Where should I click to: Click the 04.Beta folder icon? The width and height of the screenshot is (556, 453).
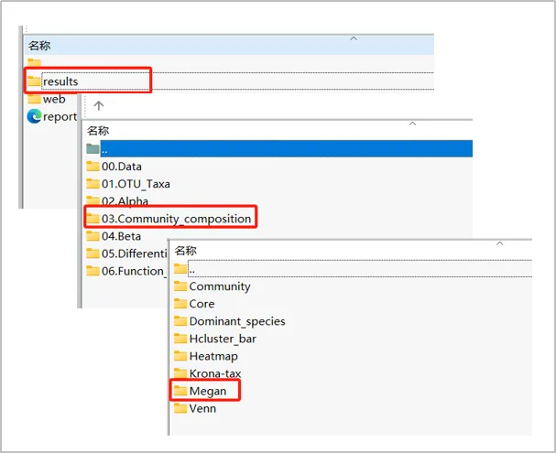click(93, 236)
